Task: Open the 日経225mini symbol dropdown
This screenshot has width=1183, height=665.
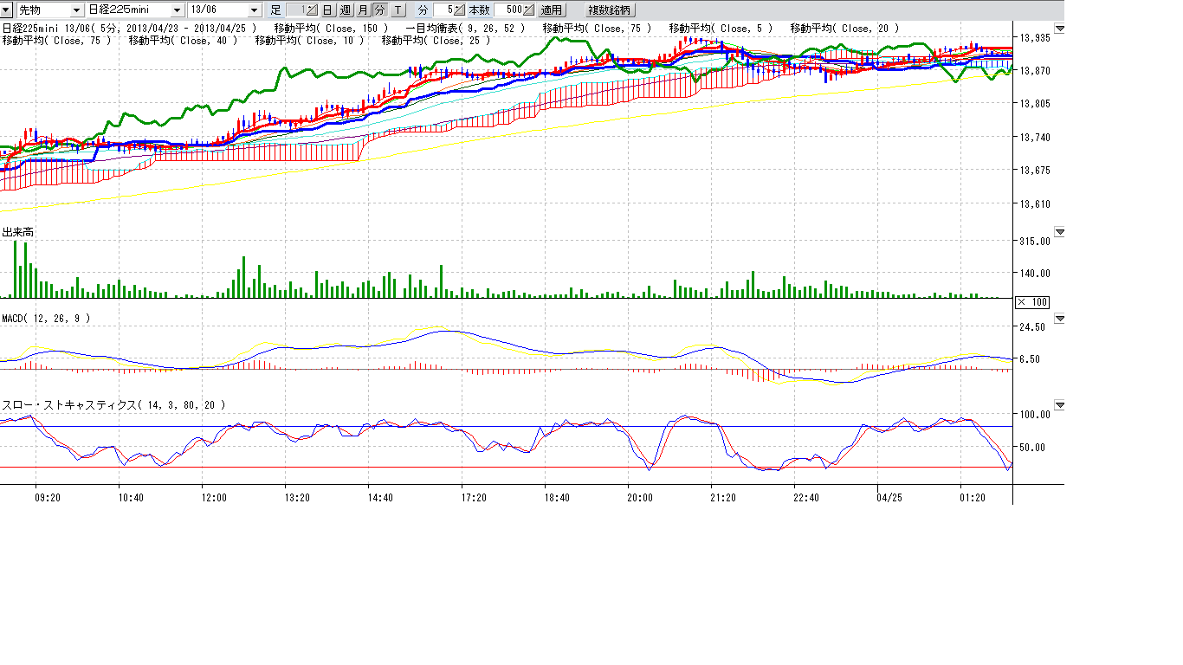Action: [x=178, y=10]
